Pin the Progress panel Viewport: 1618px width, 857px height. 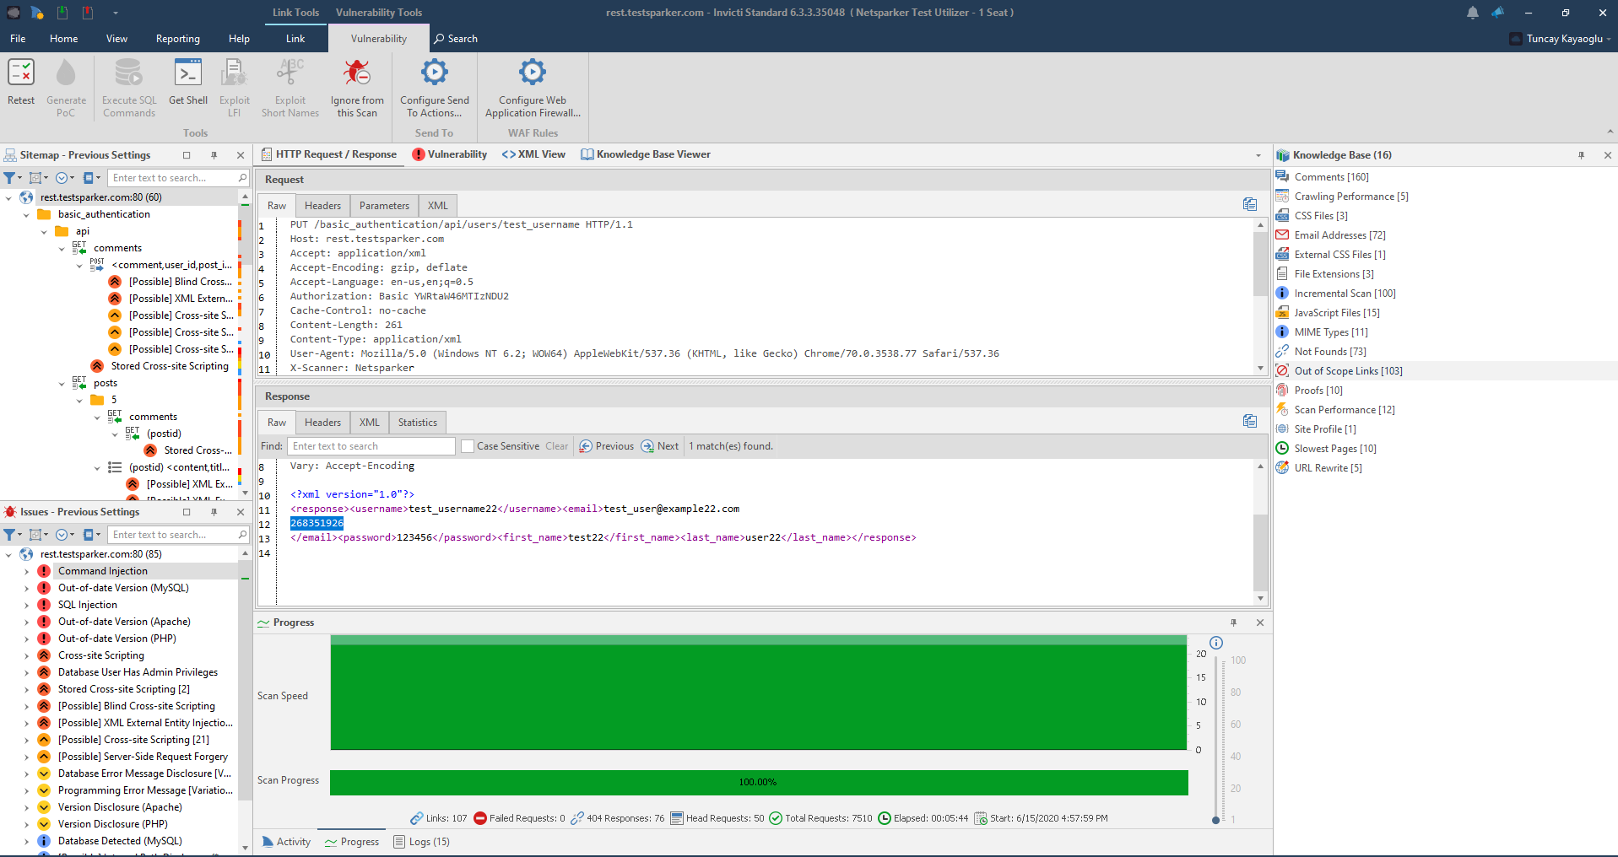pyautogui.click(x=1233, y=623)
